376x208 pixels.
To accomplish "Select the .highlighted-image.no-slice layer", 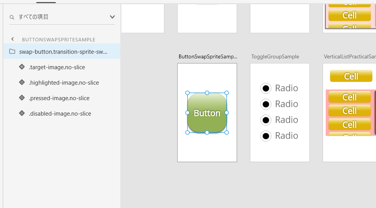I will (62, 83).
